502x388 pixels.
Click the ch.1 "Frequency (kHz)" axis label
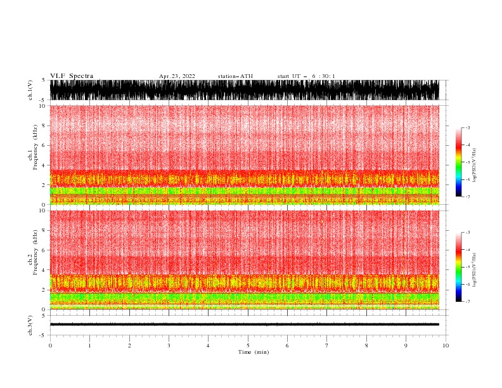[x=35, y=147]
